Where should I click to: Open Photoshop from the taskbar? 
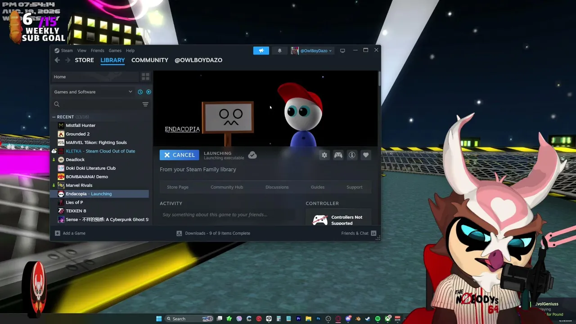pos(318,319)
